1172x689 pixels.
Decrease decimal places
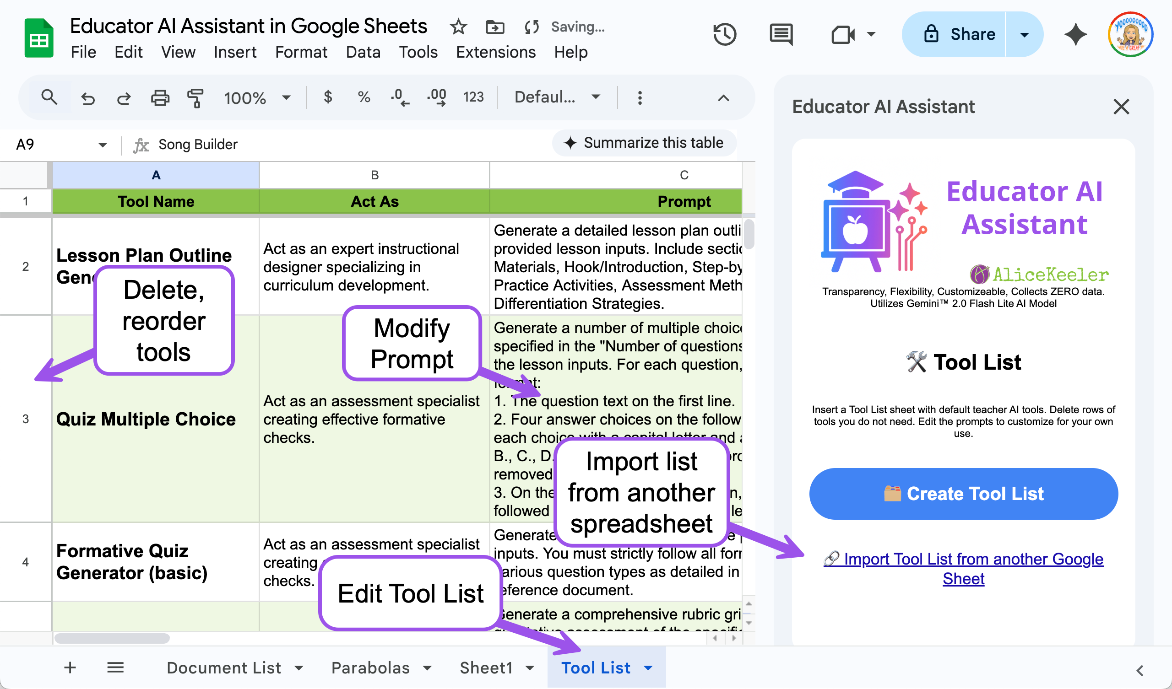[x=400, y=97]
